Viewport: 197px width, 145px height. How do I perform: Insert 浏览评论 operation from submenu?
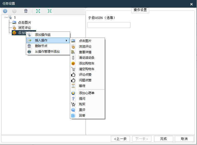coord(87,47)
